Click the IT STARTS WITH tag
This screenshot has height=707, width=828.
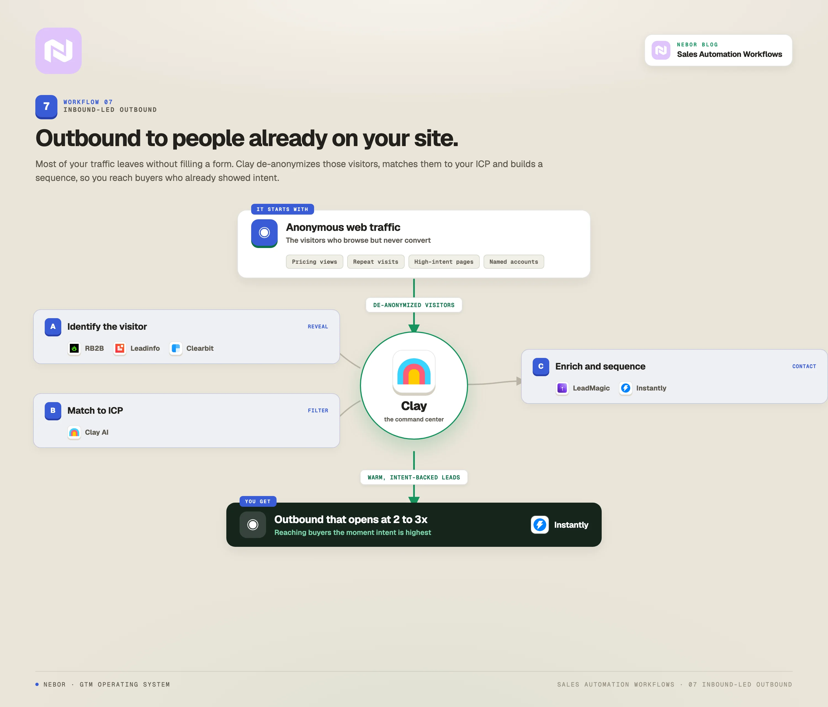(x=282, y=209)
